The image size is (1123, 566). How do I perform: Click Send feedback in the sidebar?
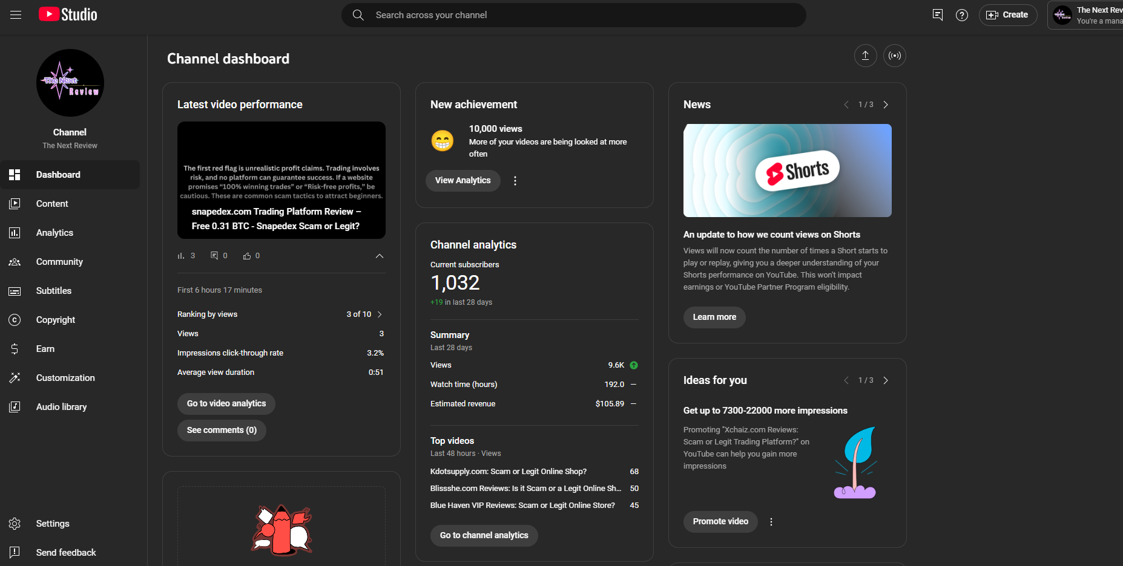click(x=70, y=553)
